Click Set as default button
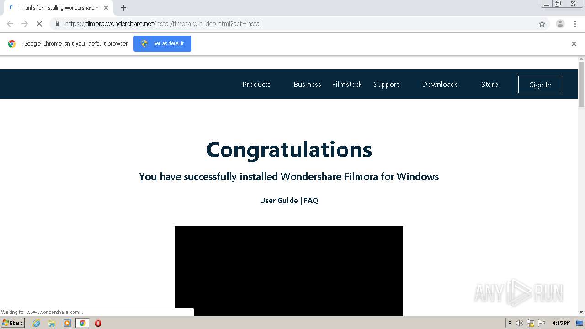The height and width of the screenshot is (329, 585). point(162,43)
